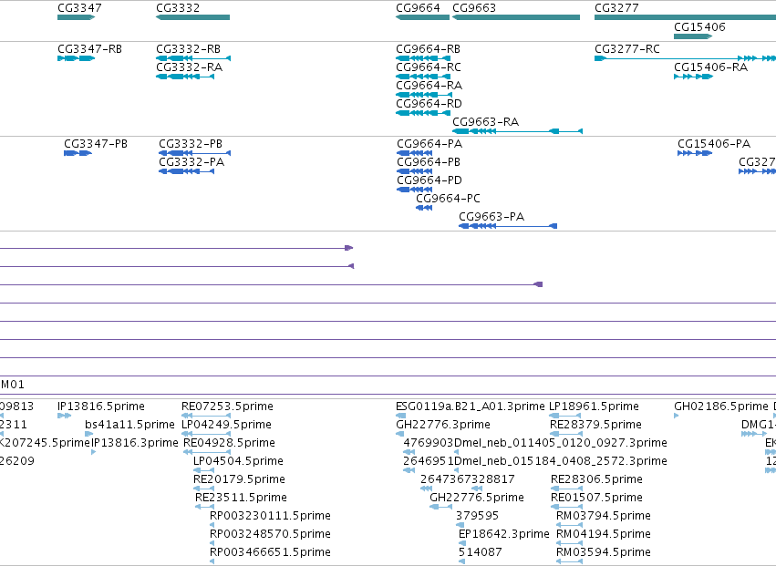
Task: Select EST RE28379.5prime
Action: pos(566,434)
